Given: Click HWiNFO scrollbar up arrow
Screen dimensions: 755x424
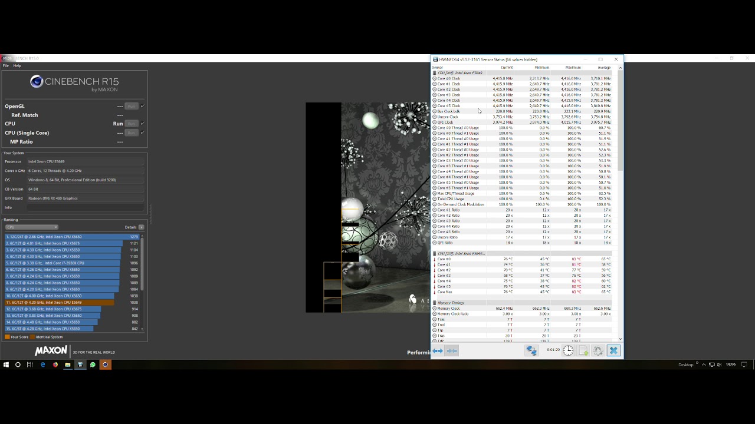Looking at the screenshot, I should (x=620, y=68).
